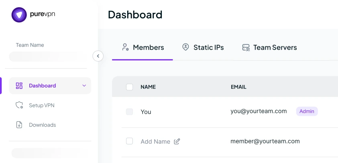Switch to the Static IPs tab
Image resolution: width=338 pixels, height=163 pixels.
[x=203, y=48]
